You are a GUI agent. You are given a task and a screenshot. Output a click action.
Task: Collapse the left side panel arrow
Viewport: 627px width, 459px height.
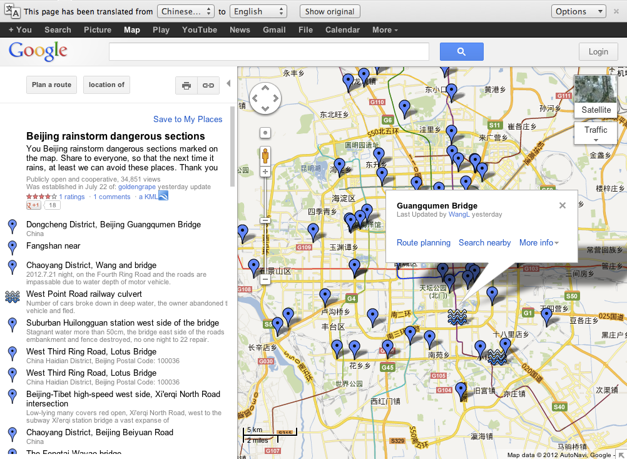tap(228, 84)
